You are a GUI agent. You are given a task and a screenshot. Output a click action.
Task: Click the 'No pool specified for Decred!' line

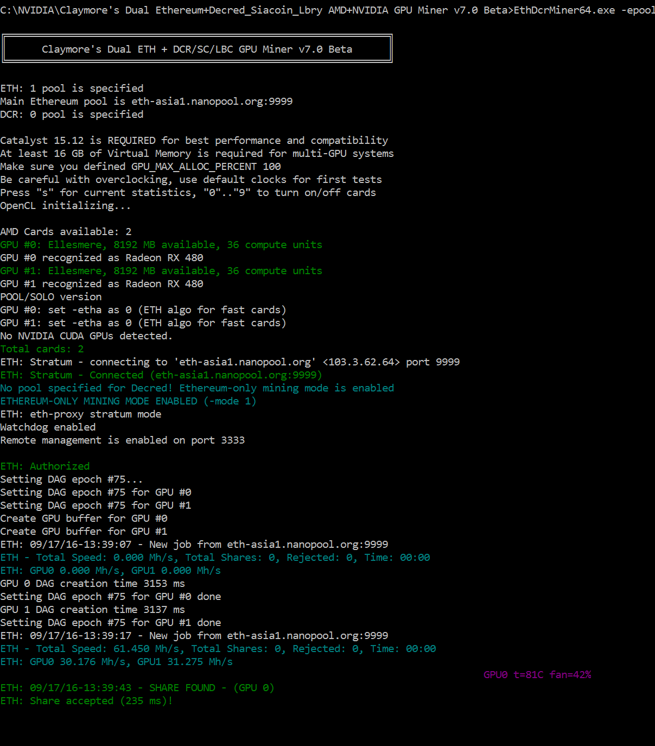197,388
